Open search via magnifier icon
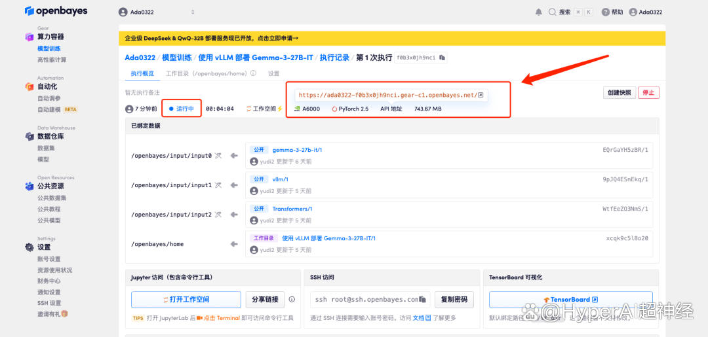 click(552, 12)
